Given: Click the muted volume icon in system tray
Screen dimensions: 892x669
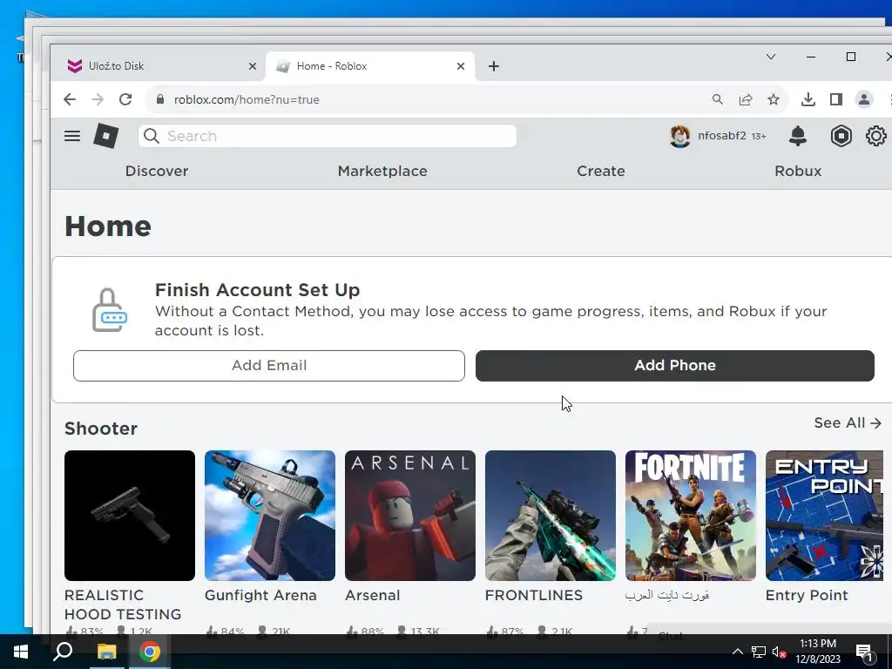Looking at the screenshot, I should point(779,652).
